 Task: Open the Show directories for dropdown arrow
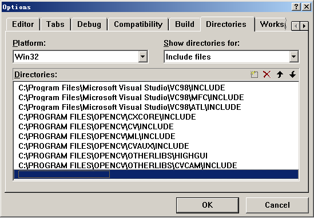click(293, 57)
